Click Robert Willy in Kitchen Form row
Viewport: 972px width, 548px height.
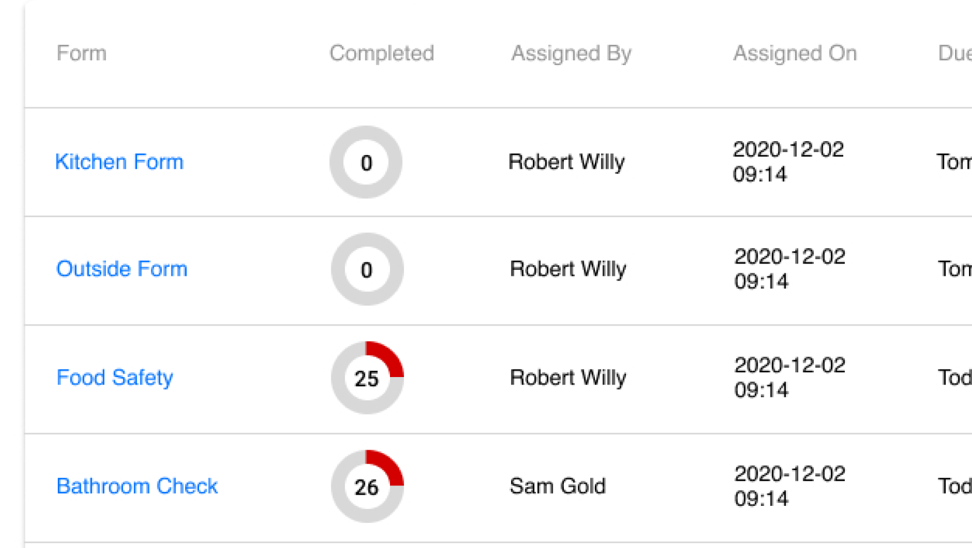click(566, 162)
